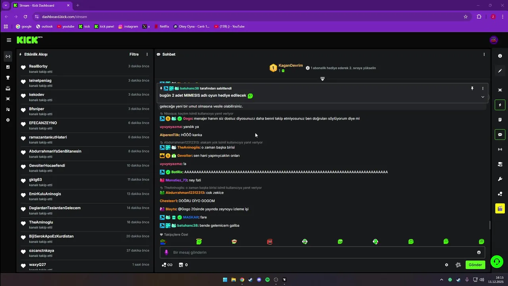Viewport: 508px width, 286px height.
Task: Open the kick panel bookmark
Action: (104, 27)
